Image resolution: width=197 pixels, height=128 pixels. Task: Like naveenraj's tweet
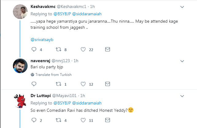click(x=83, y=84)
